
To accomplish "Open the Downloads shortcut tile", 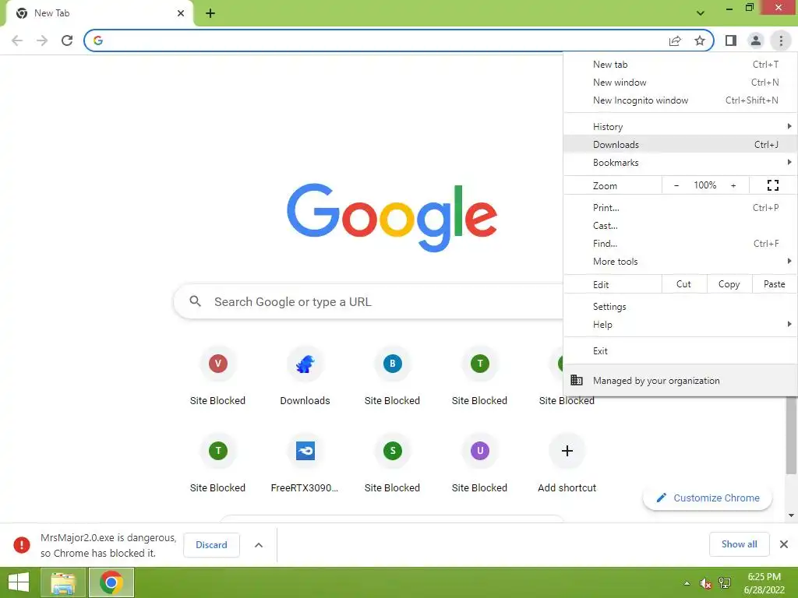I will pos(305,376).
